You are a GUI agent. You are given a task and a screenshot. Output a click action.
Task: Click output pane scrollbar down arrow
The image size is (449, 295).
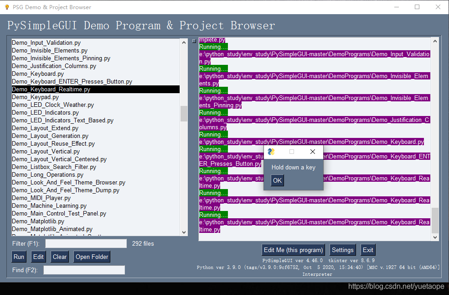click(435, 237)
